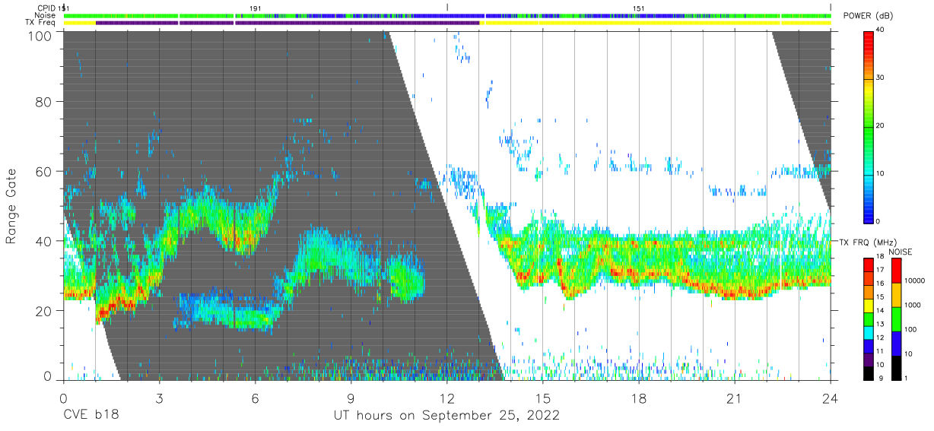The width and height of the screenshot is (934, 431).
Task: Click the y-axis tick label '80'
Action: [x=46, y=101]
